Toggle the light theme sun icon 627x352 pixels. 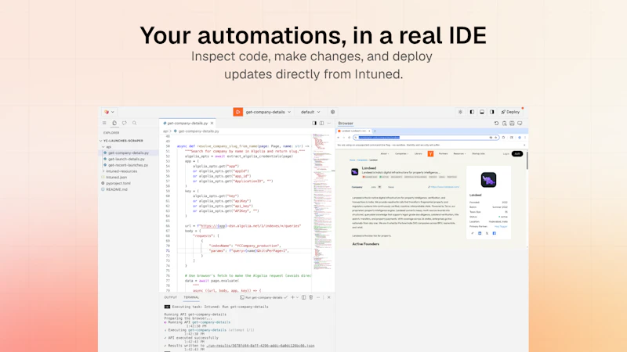pos(460,112)
